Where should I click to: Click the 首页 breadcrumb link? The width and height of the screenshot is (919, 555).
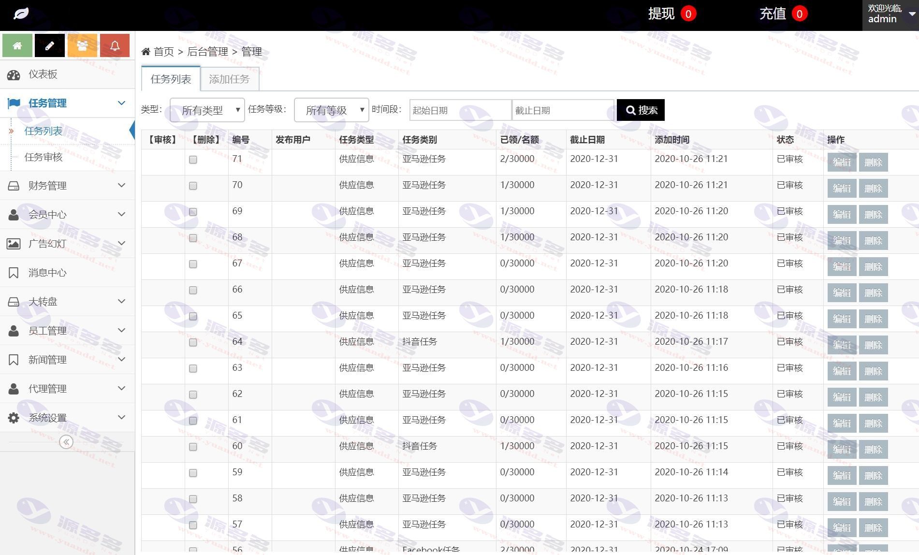(x=163, y=51)
